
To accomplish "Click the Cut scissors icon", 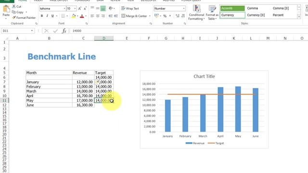I will coord(14,6).
